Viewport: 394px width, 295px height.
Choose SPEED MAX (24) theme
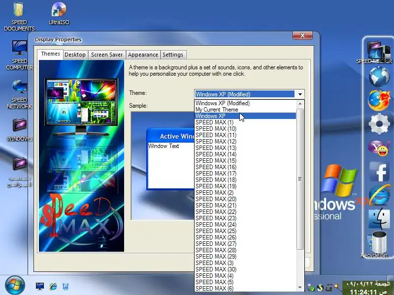(245, 225)
